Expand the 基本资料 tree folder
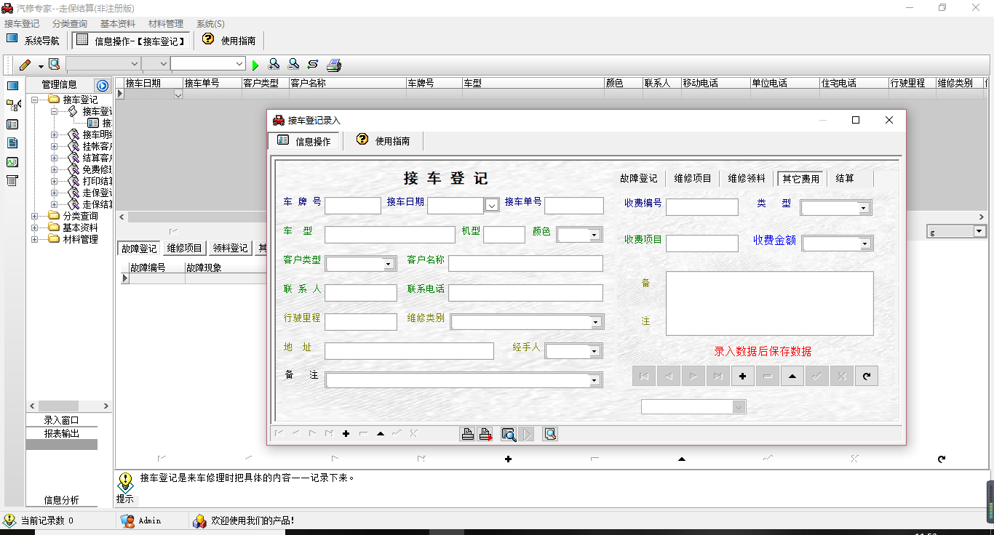The height and width of the screenshot is (535, 994). pos(35,228)
